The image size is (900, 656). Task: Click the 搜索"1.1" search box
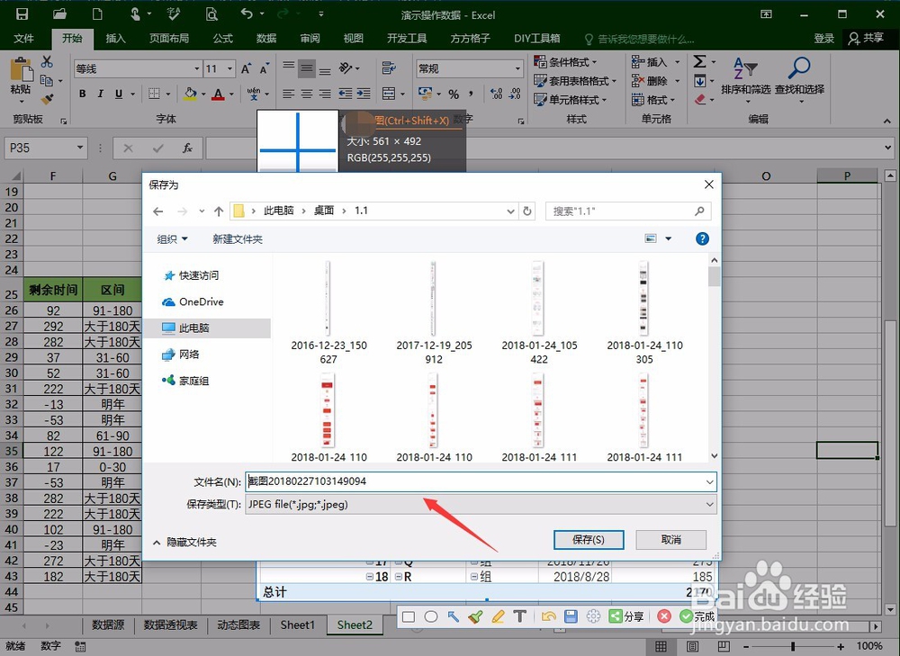tap(628, 211)
